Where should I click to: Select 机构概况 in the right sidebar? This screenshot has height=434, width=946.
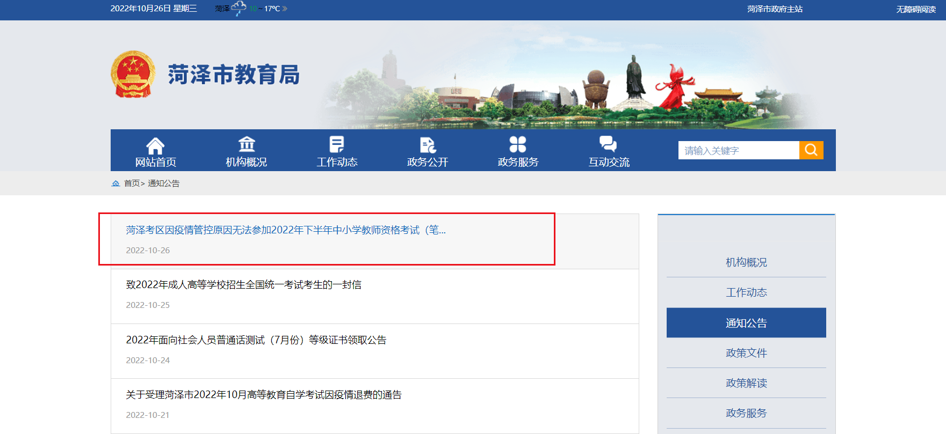(746, 262)
